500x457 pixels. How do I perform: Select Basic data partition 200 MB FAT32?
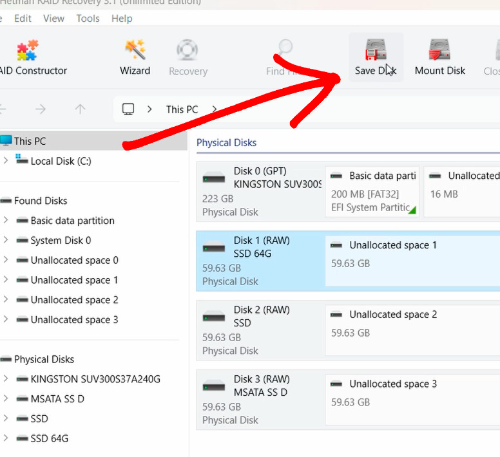pos(372,192)
